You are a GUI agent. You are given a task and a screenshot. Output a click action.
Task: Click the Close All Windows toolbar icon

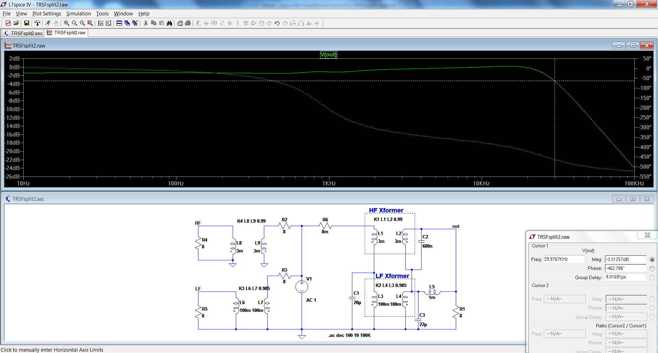tap(135, 23)
